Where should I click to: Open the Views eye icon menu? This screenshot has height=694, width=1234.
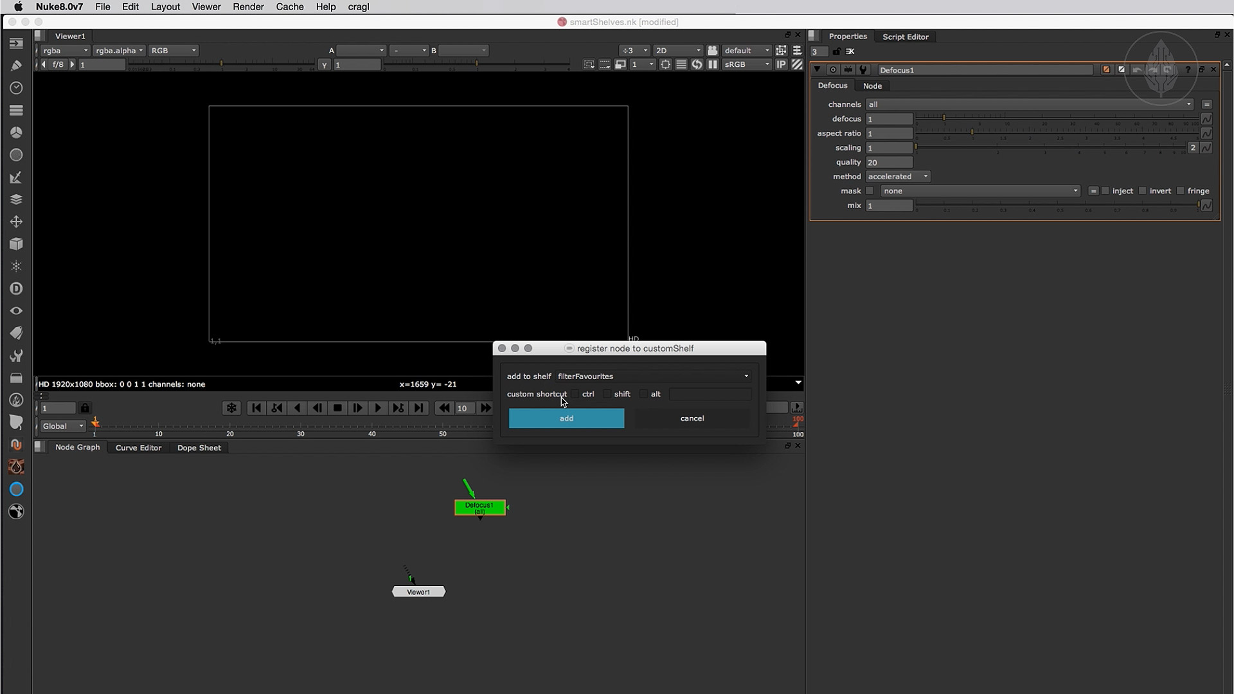click(16, 311)
